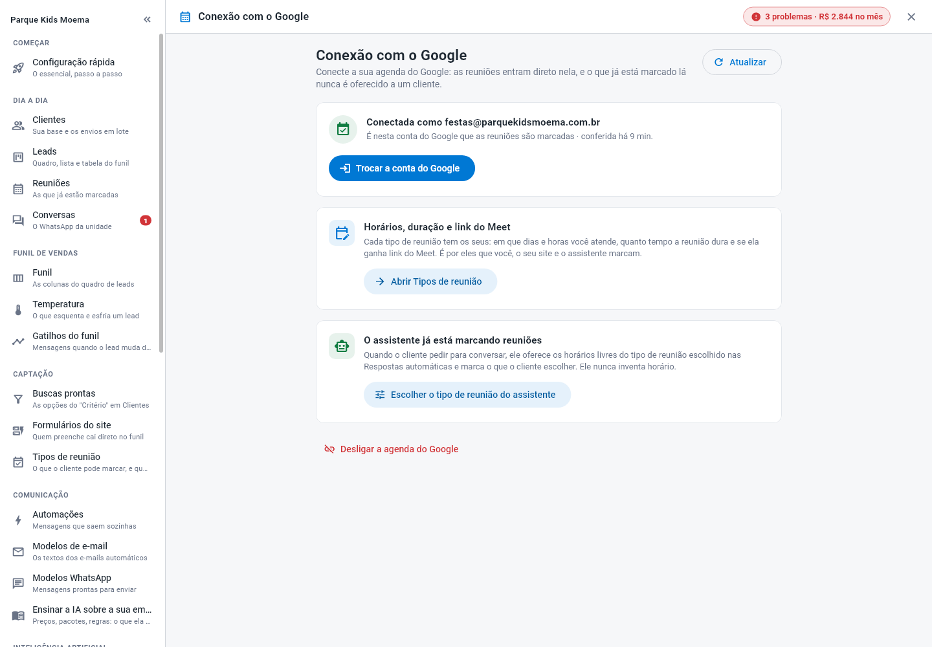Click the red alert icon in problems badge
The image size is (932, 647).
click(x=756, y=17)
